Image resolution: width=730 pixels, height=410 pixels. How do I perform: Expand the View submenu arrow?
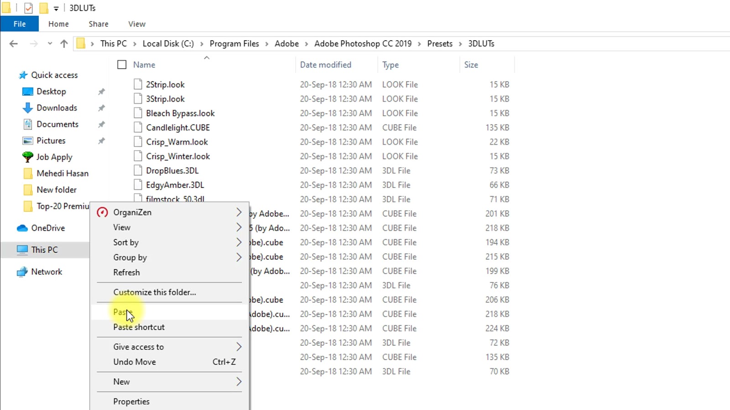click(x=239, y=227)
